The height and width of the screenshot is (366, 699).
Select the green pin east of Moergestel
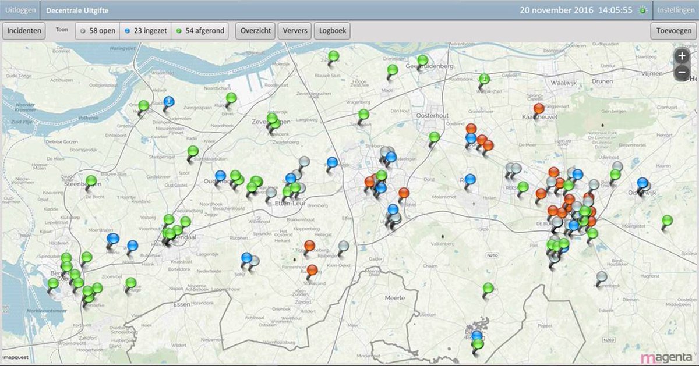click(667, 221)
